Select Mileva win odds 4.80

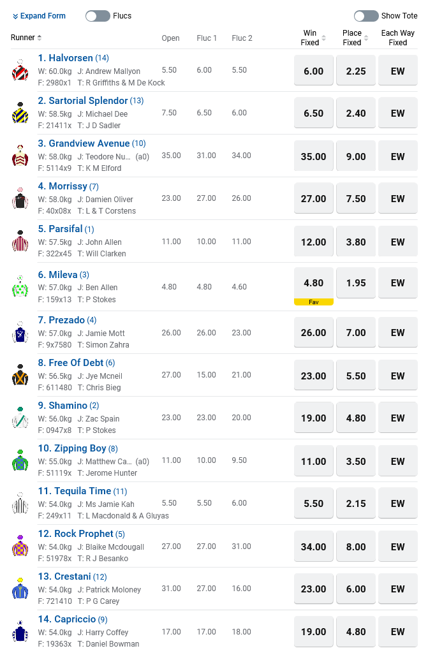coord(313,282)
